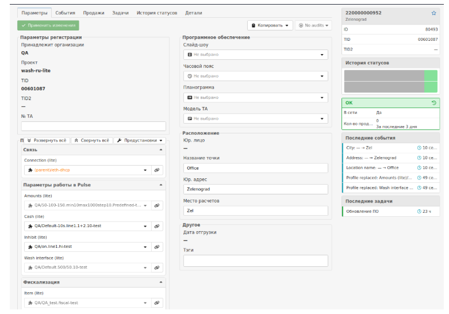The image size is (449, 314).
Task: Click the История статусов panel header
Action: tap(390, 63)
